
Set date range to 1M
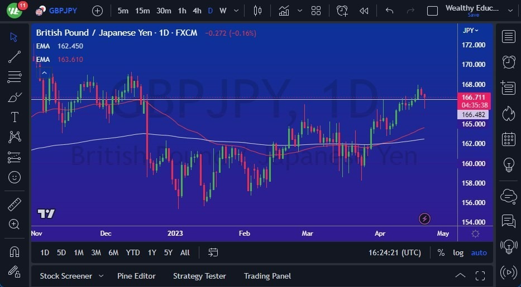click(x=79, y=253)
